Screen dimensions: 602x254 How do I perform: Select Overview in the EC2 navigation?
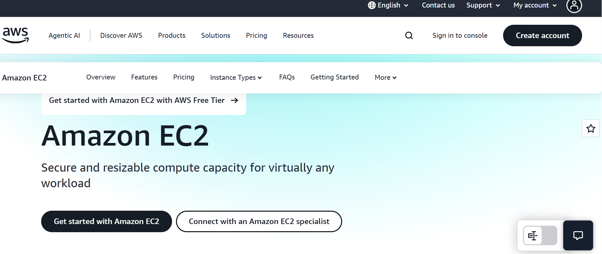[x=101, y=77]
